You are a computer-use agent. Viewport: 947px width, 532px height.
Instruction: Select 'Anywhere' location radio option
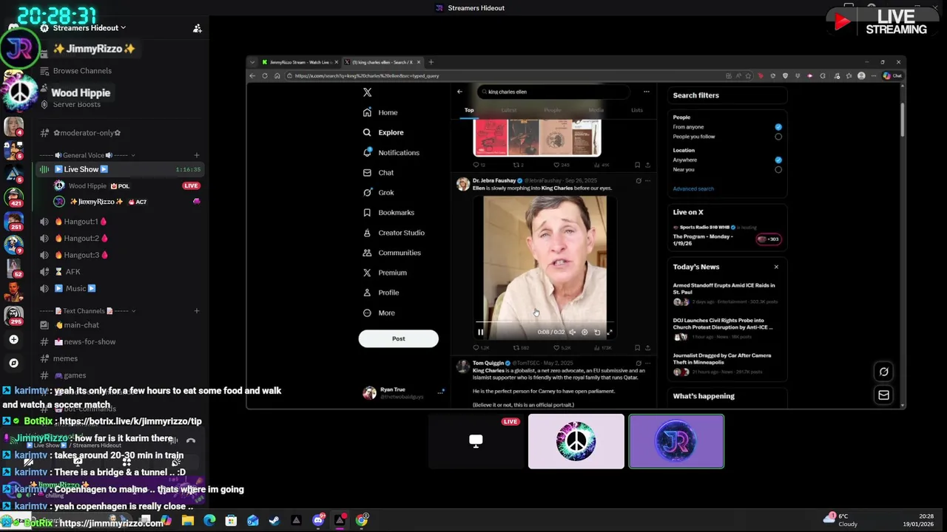[x=778, y=160]
